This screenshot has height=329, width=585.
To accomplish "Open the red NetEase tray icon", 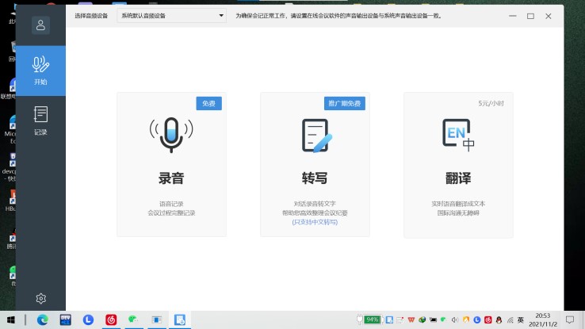I will coord(488,319).
